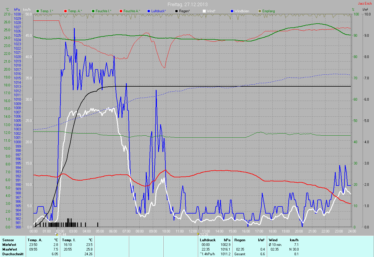Click the green Temp. I. legend square
This screenshot has height=257, width=374.
click(37, 11)
